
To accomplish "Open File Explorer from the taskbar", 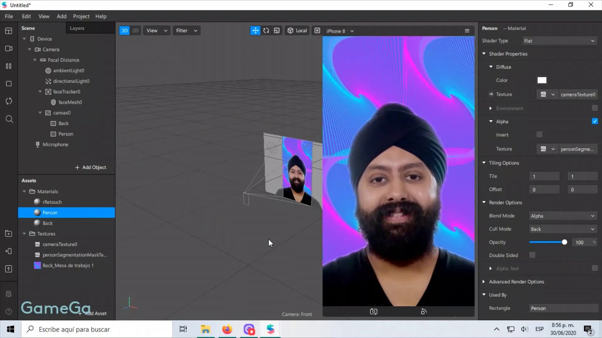I will [x=206, y=329].
